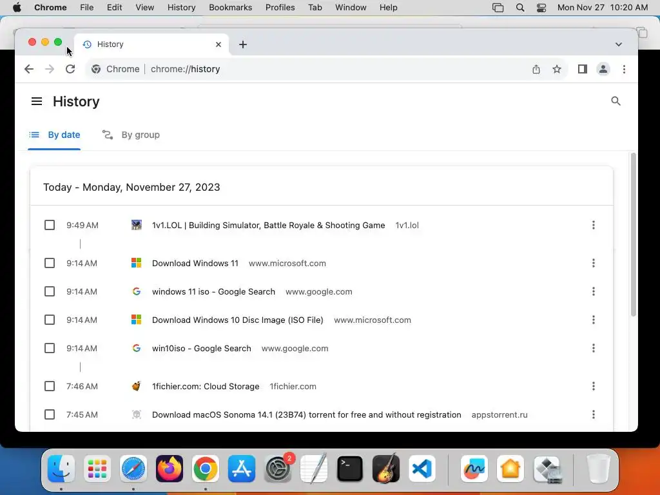The image size is (660, 495).
Task: Search history with the magnifier icon
Action: point(616,101)
